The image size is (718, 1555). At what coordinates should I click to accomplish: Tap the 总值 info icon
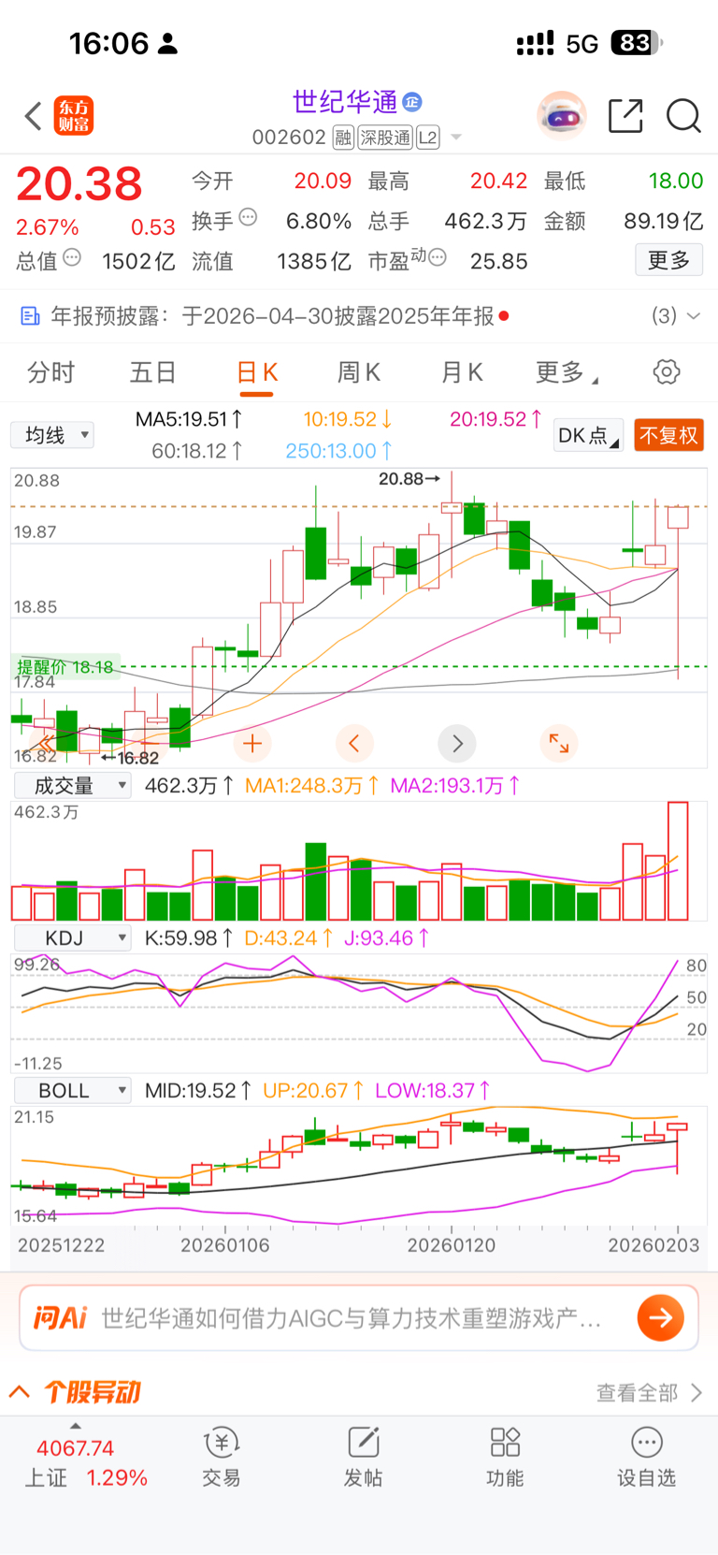pyautogui.click(x=72, y=258)
